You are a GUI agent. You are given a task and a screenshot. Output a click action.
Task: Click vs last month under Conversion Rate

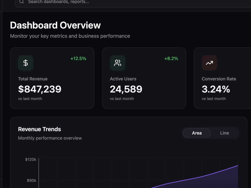coord(214,99)
